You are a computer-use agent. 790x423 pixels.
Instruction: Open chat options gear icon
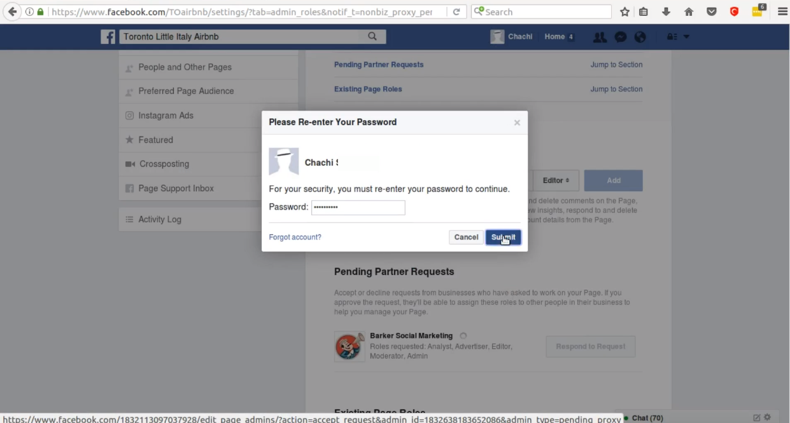click(767, 417)
